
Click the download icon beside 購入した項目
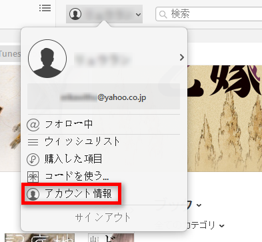(33, 159)
